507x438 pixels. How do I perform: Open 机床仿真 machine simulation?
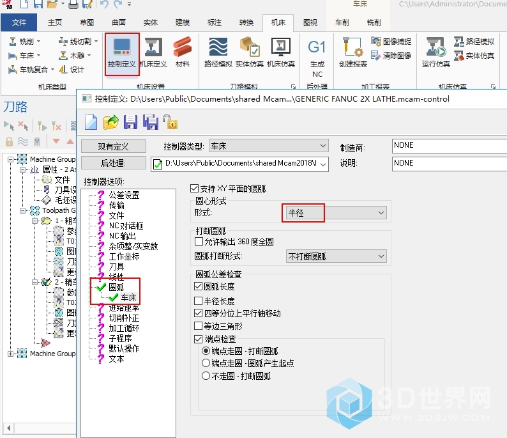[281, 53]
